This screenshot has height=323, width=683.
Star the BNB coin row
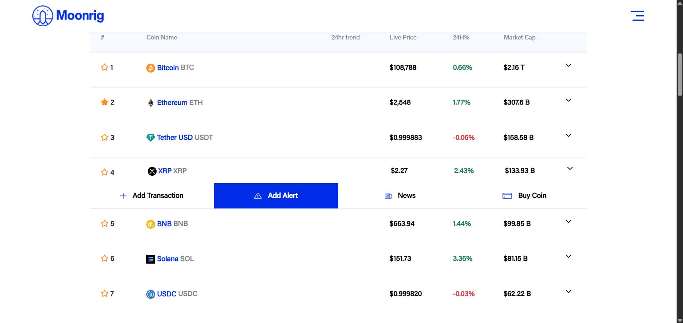pyautogui.click(x=104, y=223)
